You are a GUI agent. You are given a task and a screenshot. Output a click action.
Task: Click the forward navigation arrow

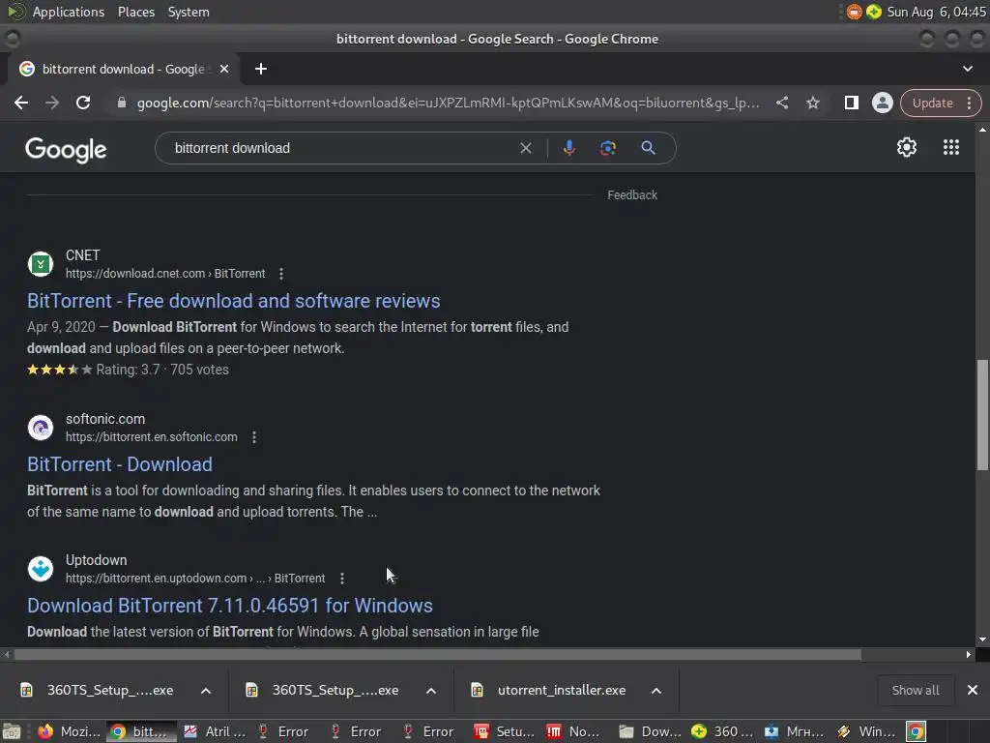point(52,103)
